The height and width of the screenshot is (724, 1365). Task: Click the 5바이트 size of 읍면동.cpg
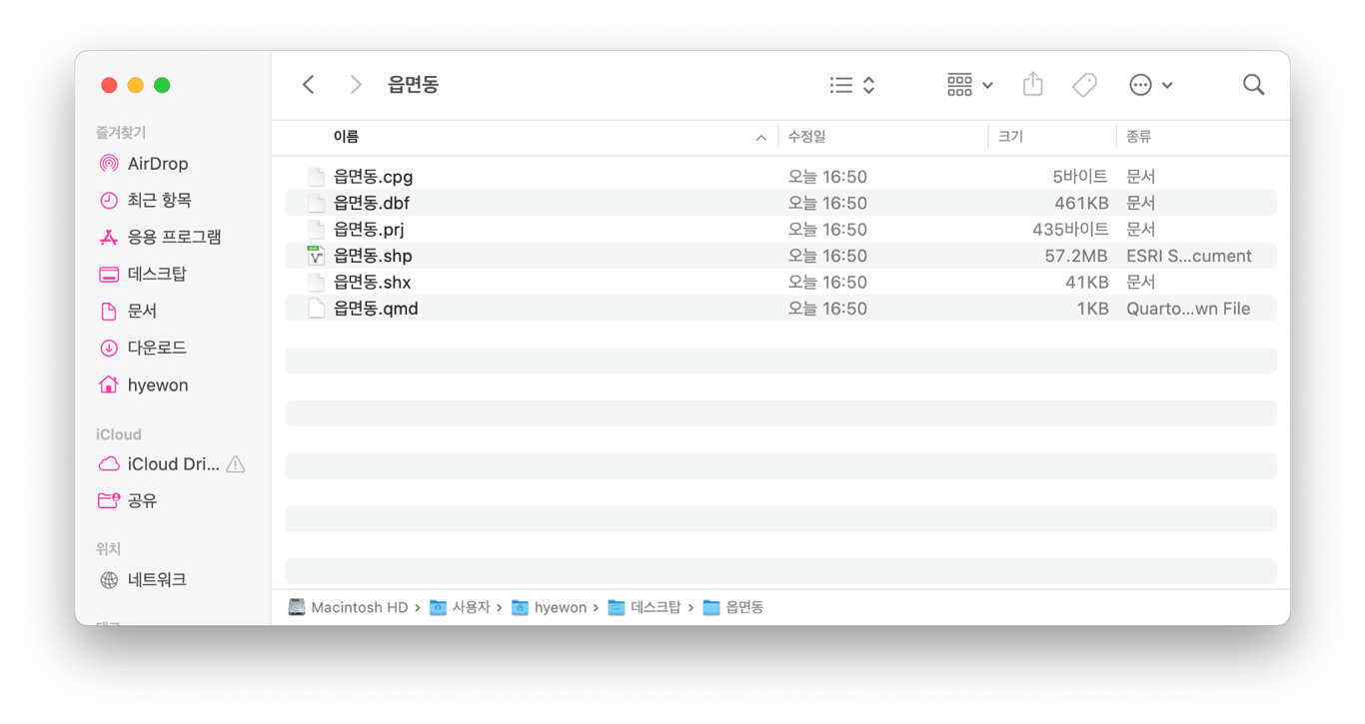click(1080, 177)
